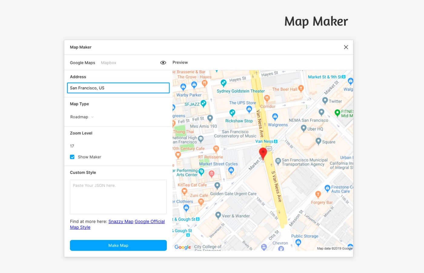The width and height of the screenshot is (424, 273).
Task: Click the Firestone Auto Care pin
Action: (327, 188)
